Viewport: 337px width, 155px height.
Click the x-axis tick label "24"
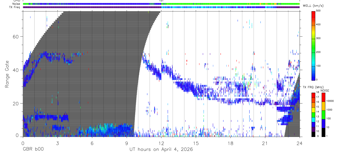(x=300, y=144)
